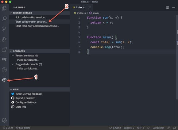The image size is (178, 130).
Task: Open the Search view in activity bar
Action: click(4, 19)
